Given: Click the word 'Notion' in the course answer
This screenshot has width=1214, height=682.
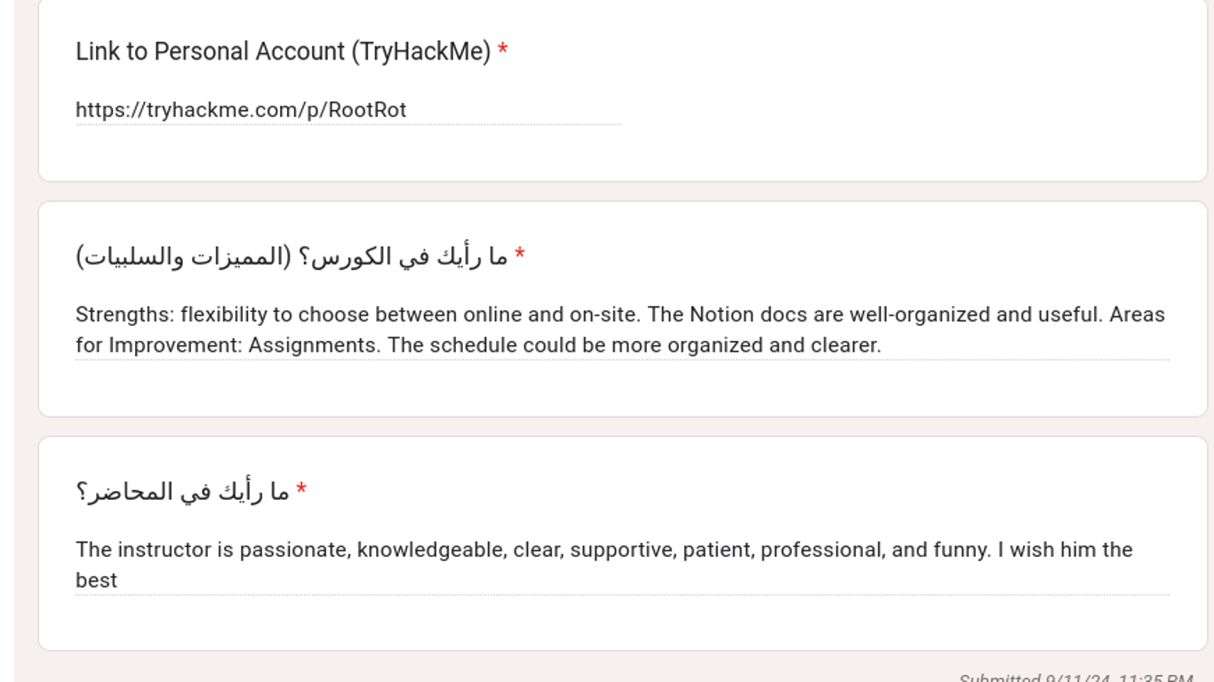Looking at the screenshot, I should (721, 315).
